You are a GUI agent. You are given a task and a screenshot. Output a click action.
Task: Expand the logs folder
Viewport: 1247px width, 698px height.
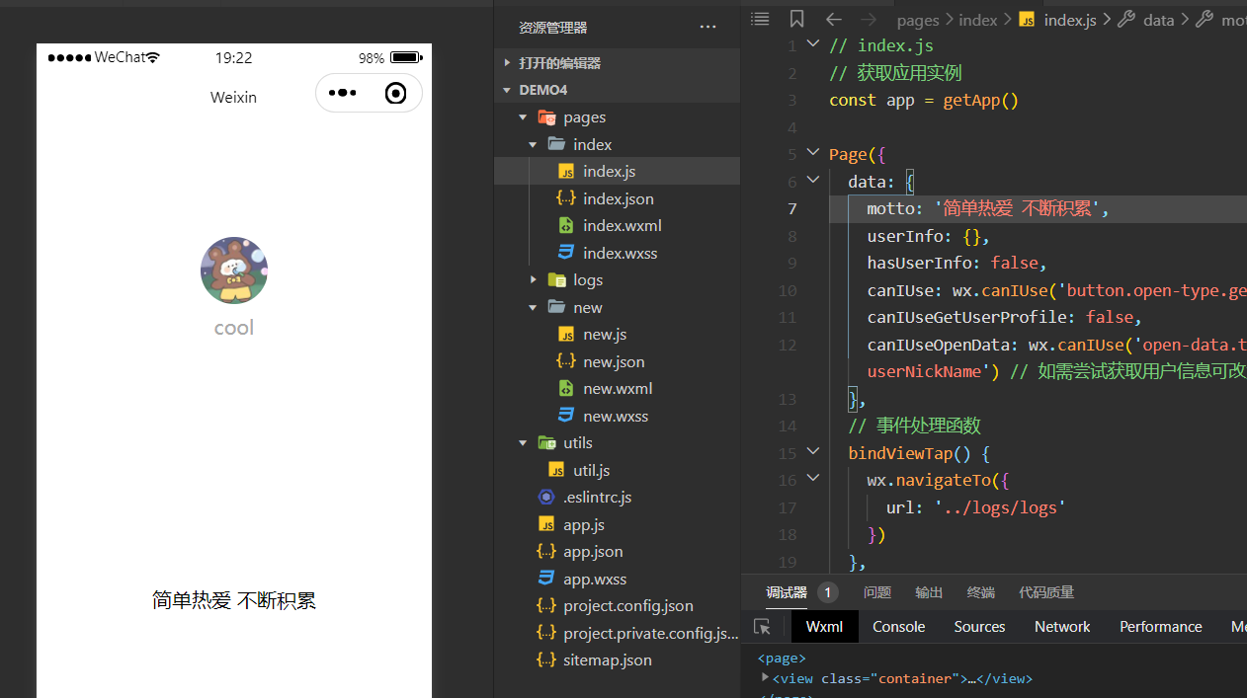point(534,279)
